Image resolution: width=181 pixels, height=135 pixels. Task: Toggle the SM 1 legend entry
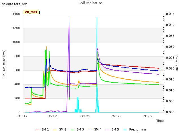pyautogui.click(x=42, y=129)
